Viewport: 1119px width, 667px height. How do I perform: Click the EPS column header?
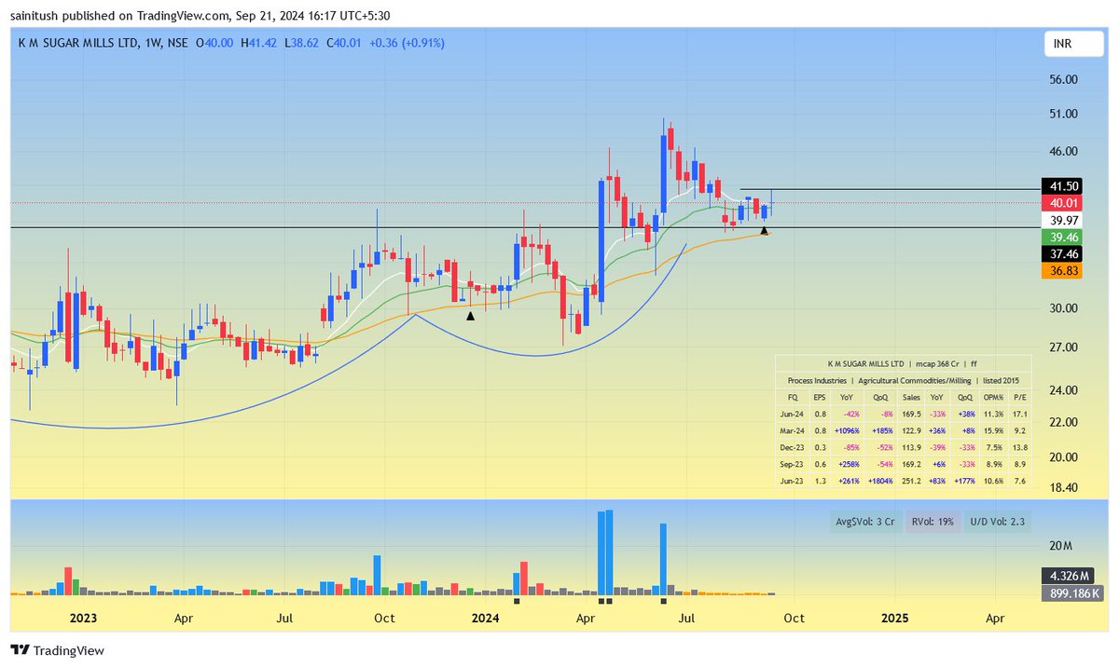[820, 398]
